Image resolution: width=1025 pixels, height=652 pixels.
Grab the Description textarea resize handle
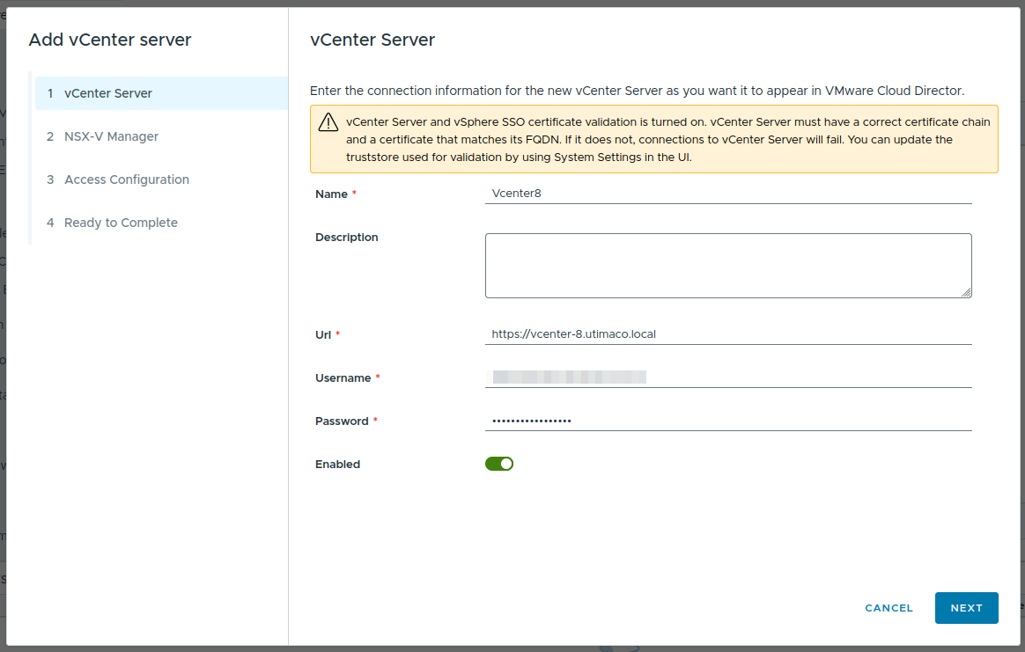pyautogui.click(x=966, y=292)
